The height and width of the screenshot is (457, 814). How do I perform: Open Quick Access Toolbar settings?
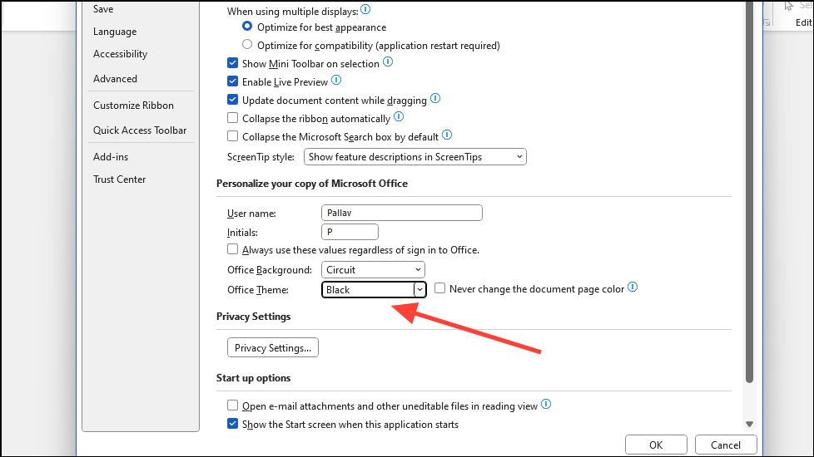pos(140,130)
